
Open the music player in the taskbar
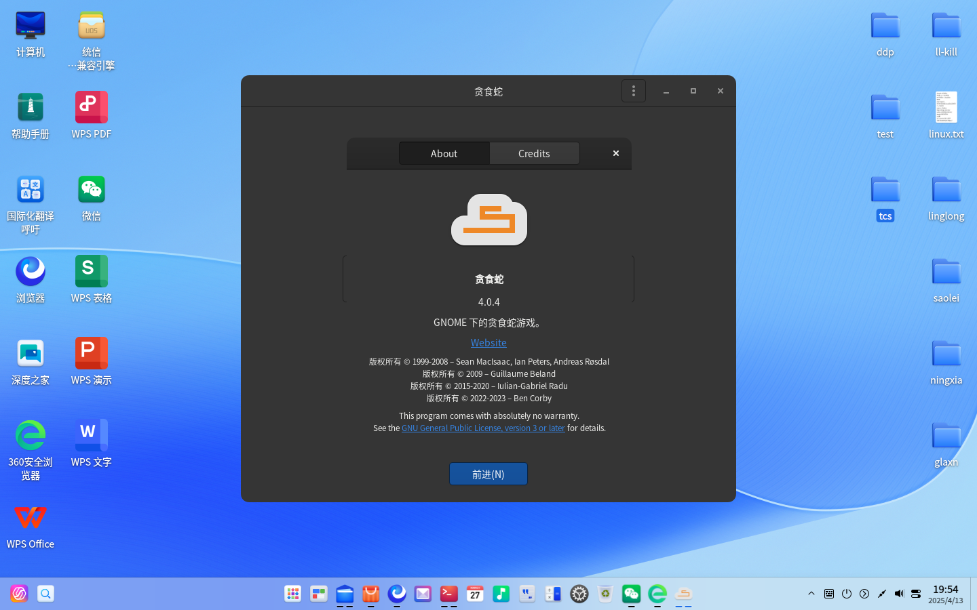coord(501,594)
